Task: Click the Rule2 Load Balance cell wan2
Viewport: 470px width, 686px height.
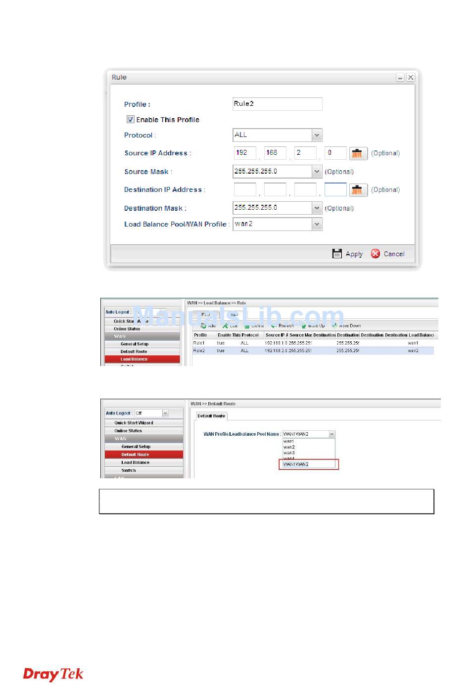Action: point(413,351)
